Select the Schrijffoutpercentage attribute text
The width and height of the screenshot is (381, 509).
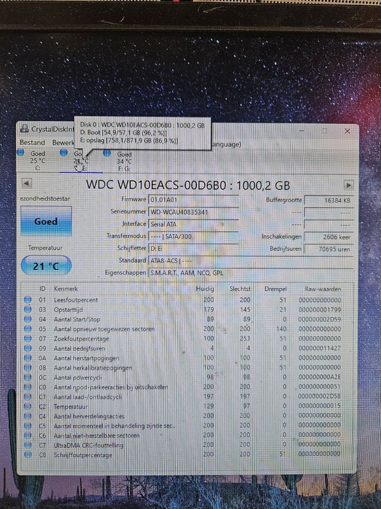(x=83, y=455)
